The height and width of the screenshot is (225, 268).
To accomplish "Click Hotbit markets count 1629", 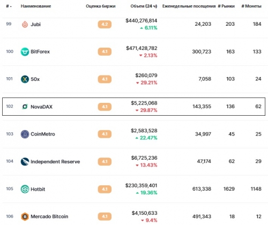I will [229, 189].
